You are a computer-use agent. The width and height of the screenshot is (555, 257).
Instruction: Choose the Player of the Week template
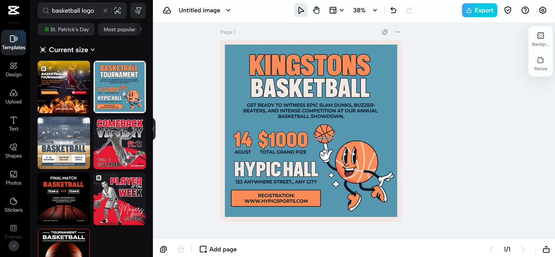[120, 199]
